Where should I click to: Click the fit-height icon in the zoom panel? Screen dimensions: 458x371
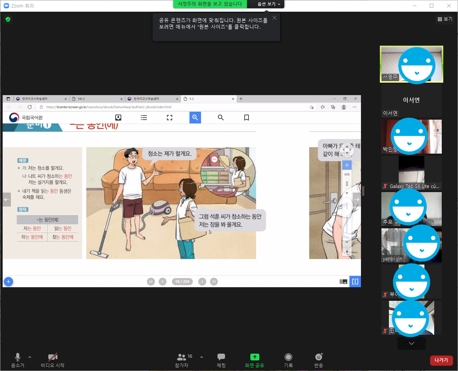[347, 184]
